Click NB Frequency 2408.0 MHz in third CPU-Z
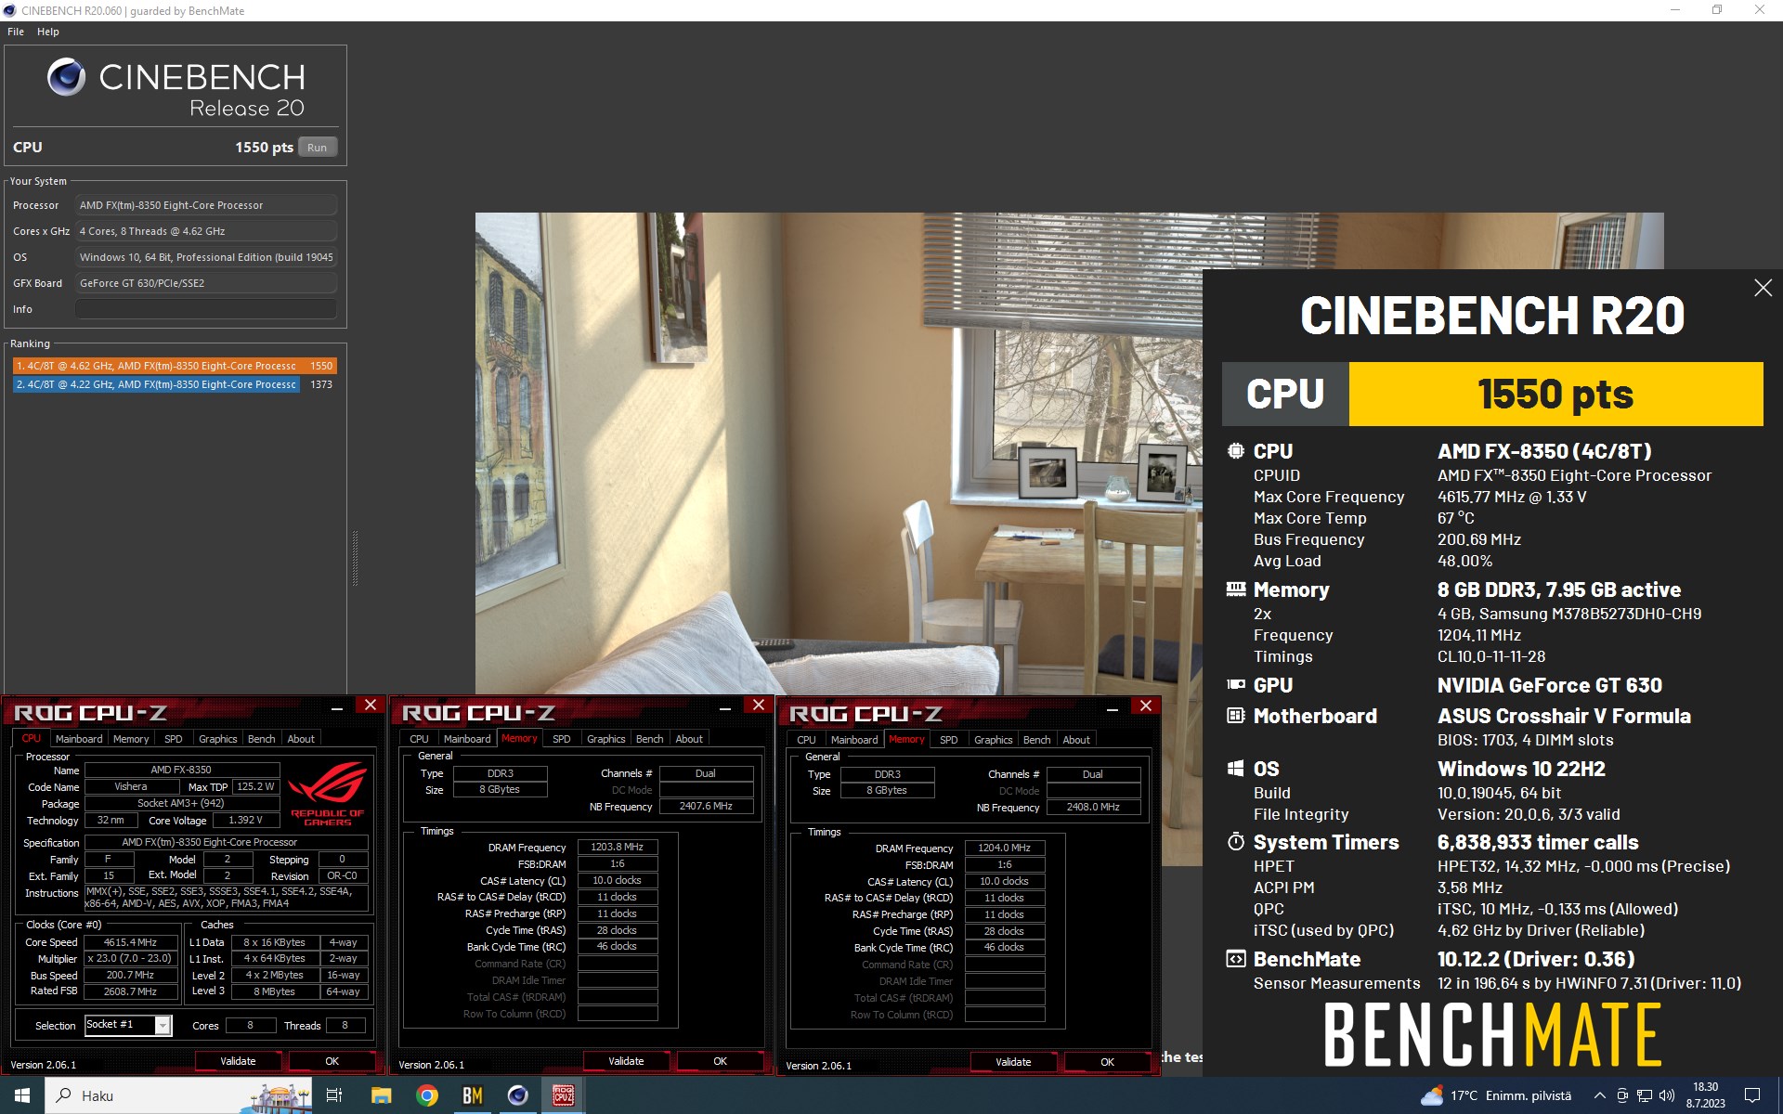 [1093, 807]
